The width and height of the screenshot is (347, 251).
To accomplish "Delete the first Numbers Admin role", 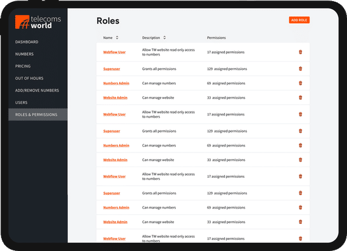I will click(300, 83).
